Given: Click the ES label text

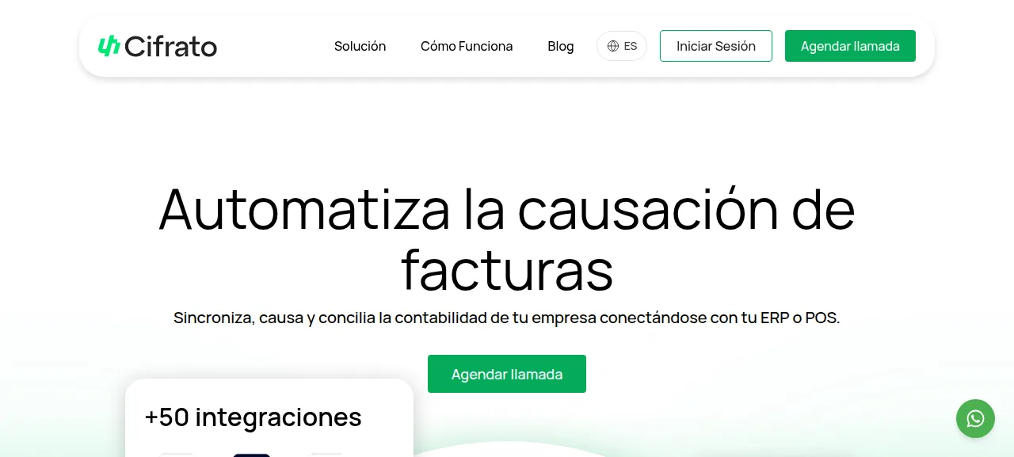Looking at the screenshot, I should (x=631, y=46).
